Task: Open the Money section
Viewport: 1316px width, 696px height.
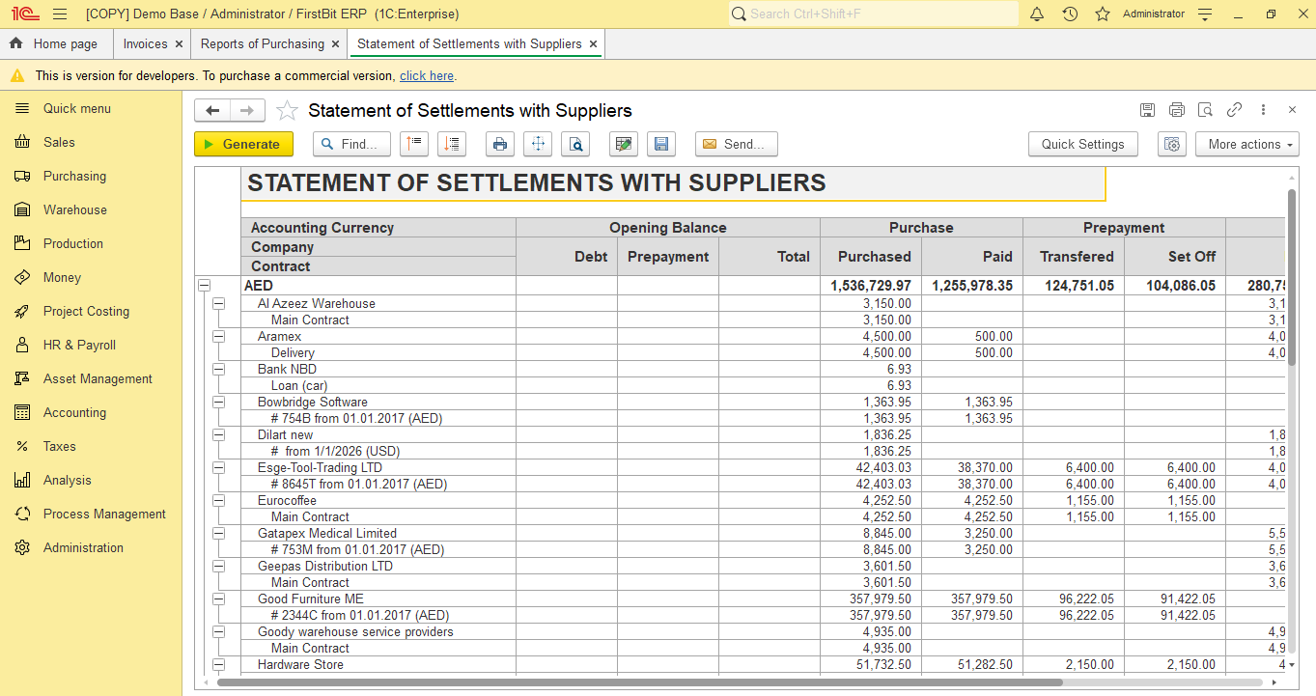Action: (62, 277)
